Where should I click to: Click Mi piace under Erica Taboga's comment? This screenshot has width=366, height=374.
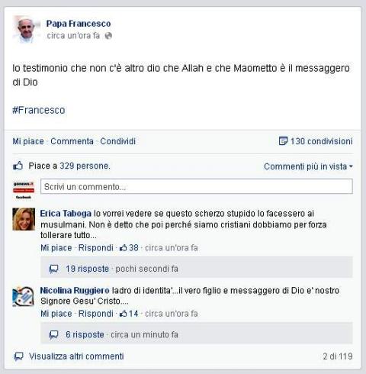[x=56, y=247]
